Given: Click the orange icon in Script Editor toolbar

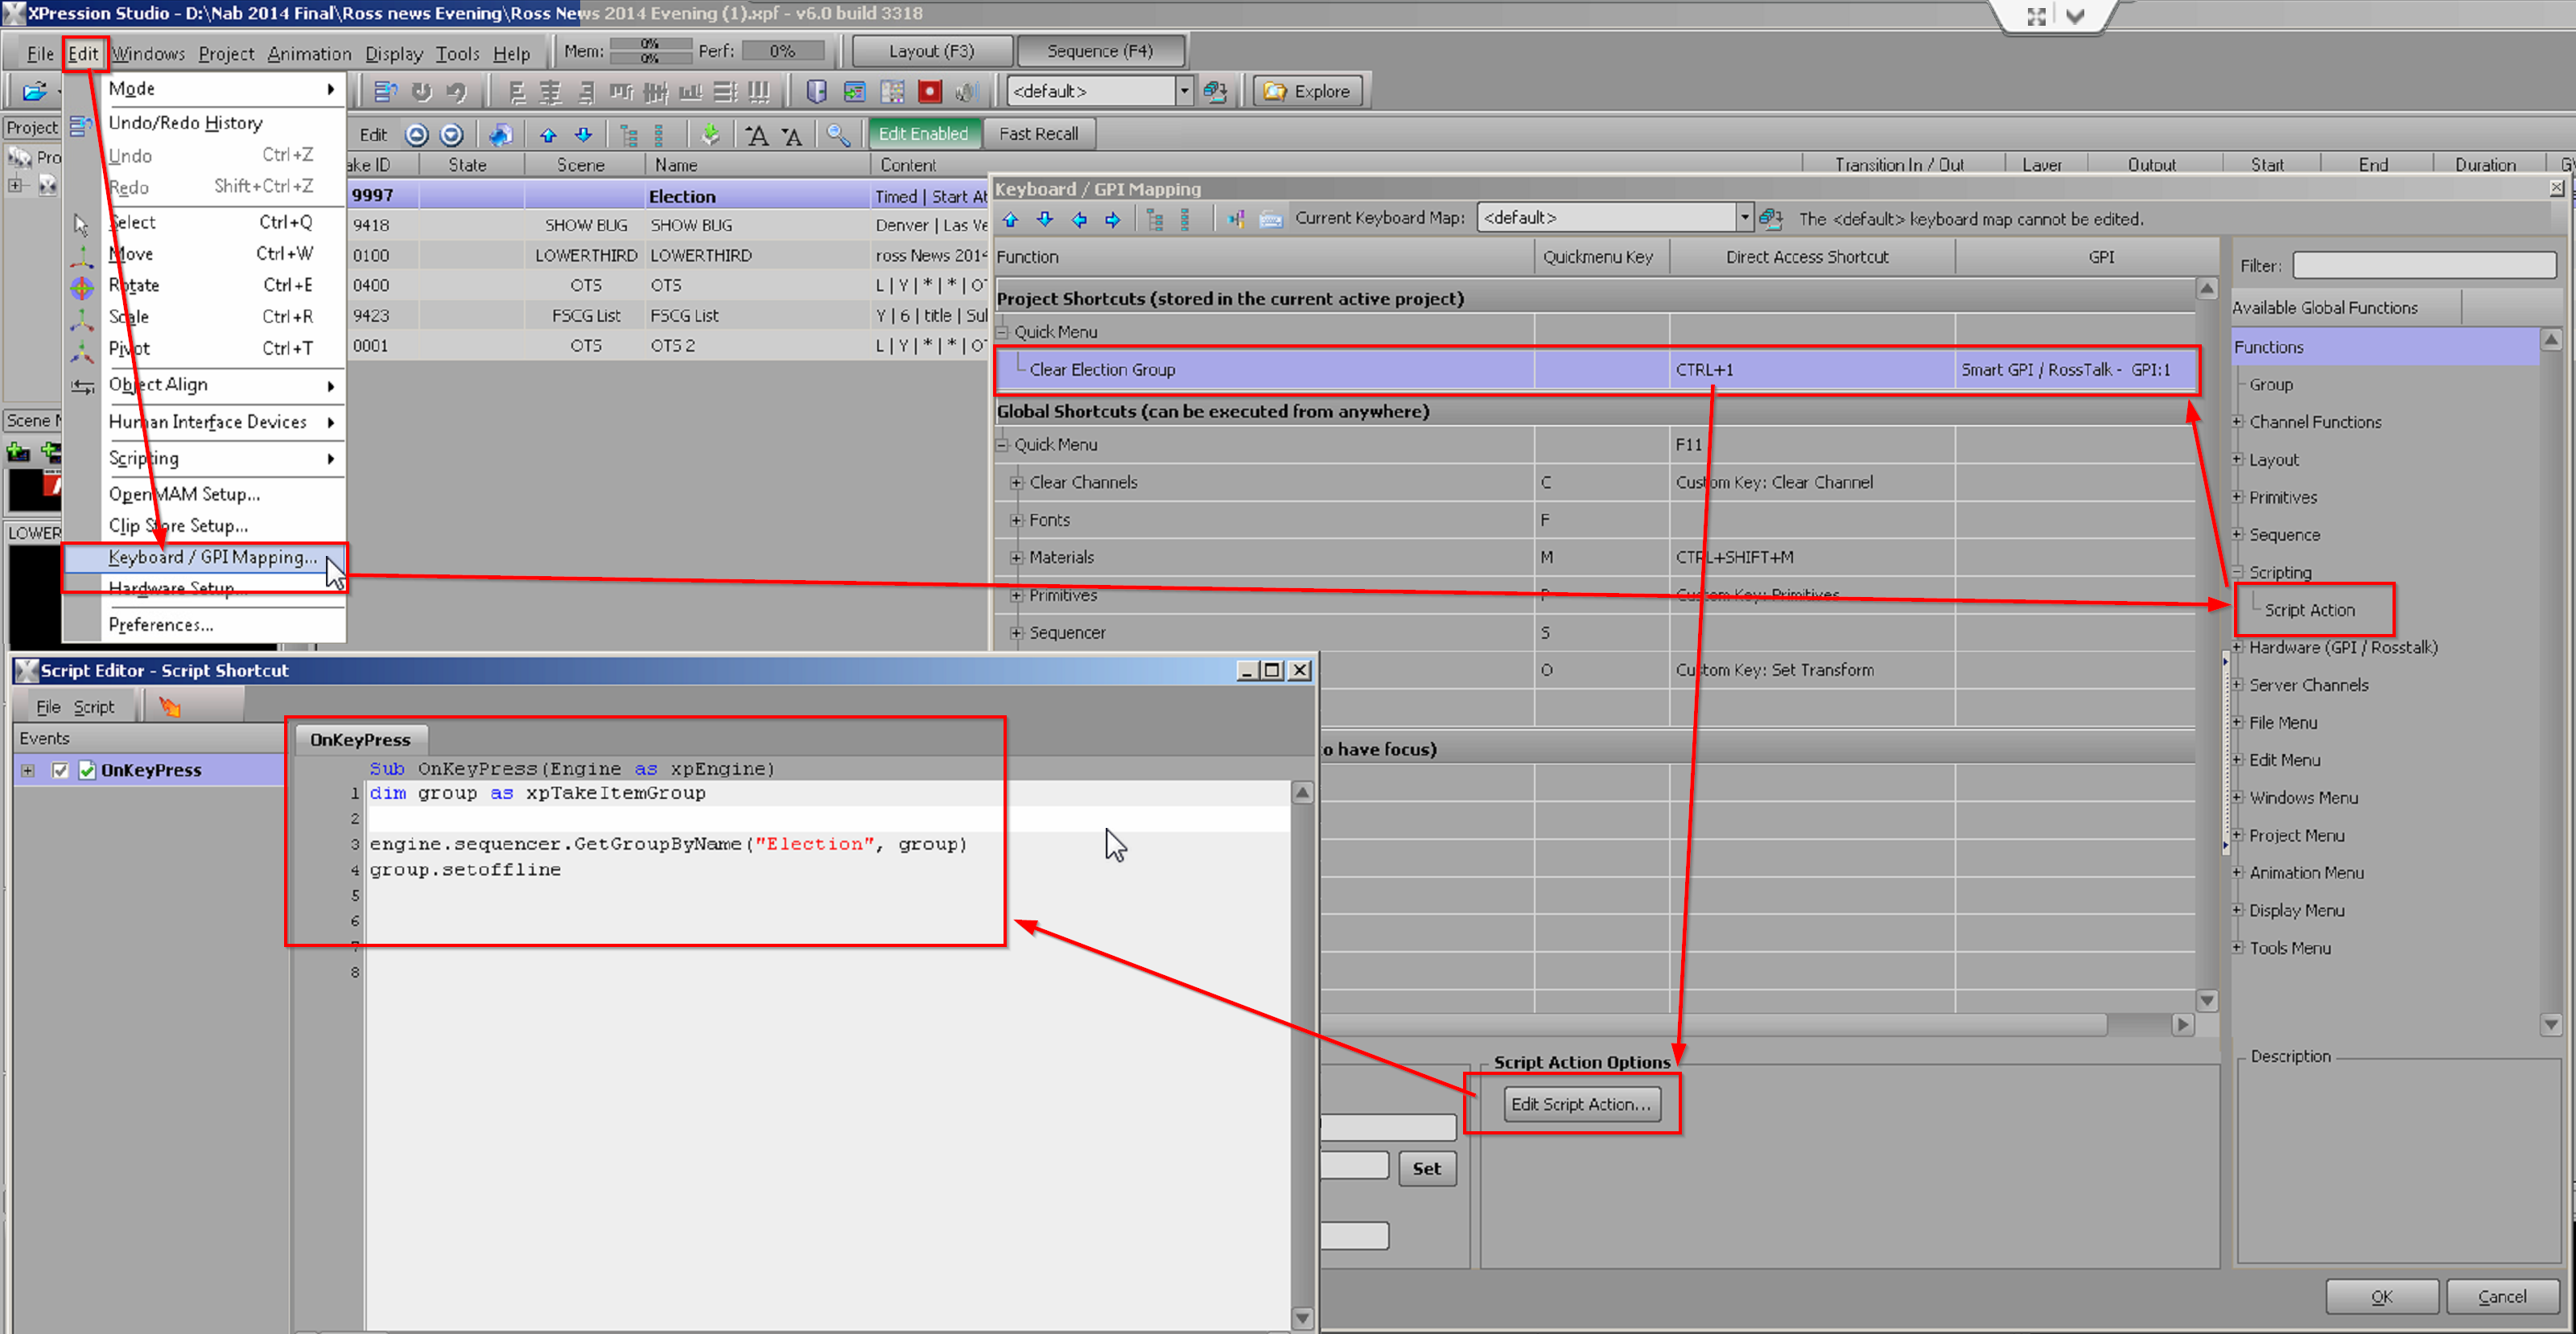Looking at the screenshot, I should click(170, 707).
